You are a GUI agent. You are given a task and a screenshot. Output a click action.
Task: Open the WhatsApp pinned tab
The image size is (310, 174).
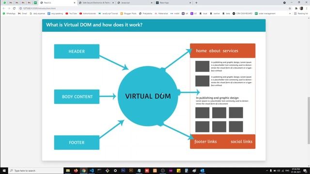click(5, 3)
